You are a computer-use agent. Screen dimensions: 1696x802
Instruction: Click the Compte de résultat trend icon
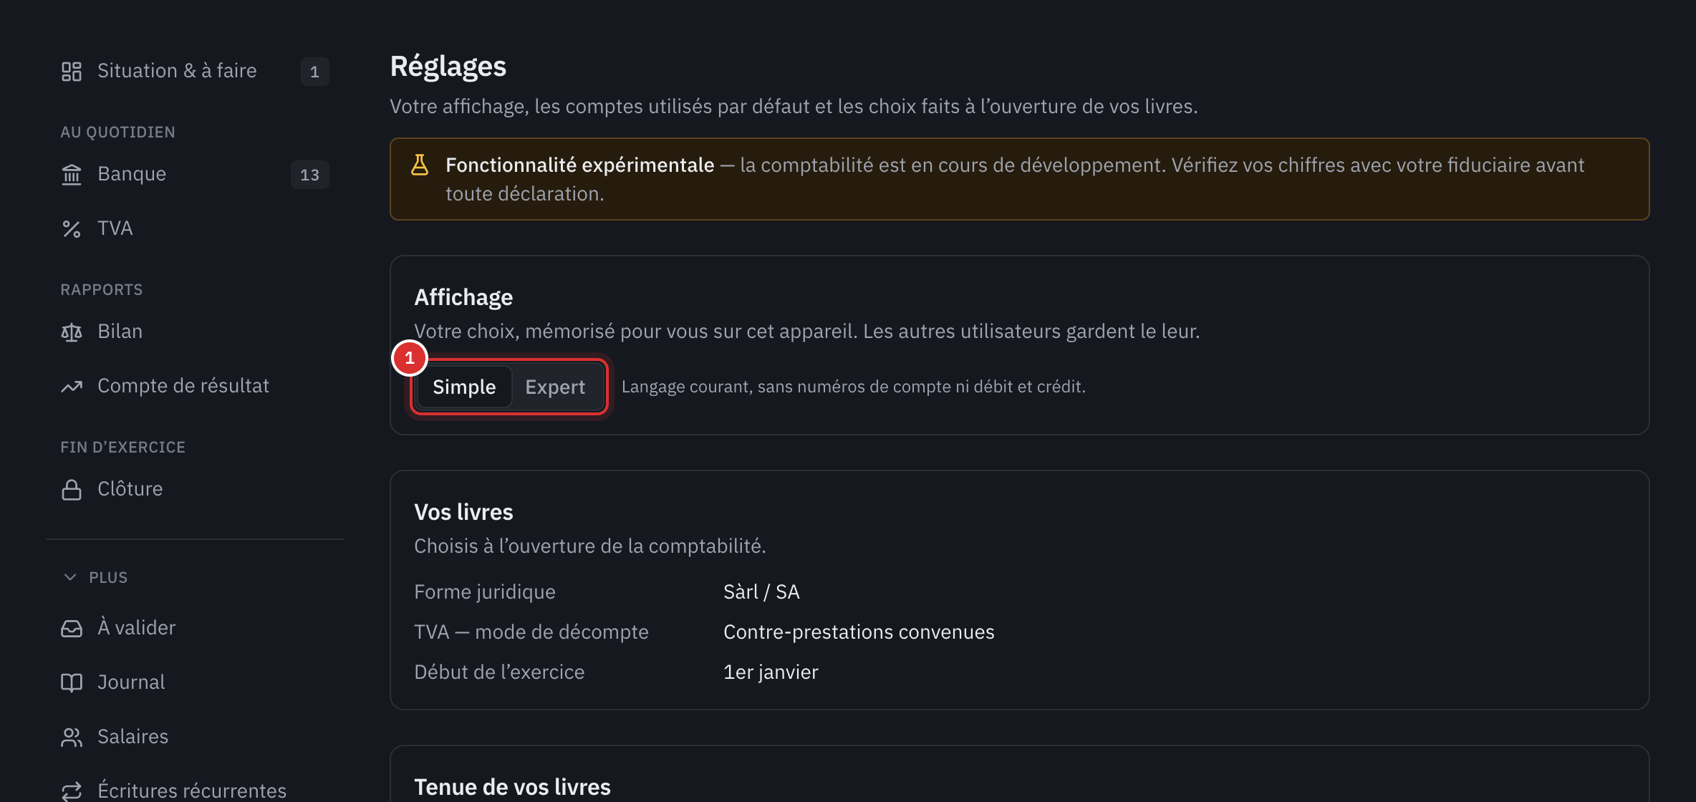pyautogui.click(x=72, y=386)
